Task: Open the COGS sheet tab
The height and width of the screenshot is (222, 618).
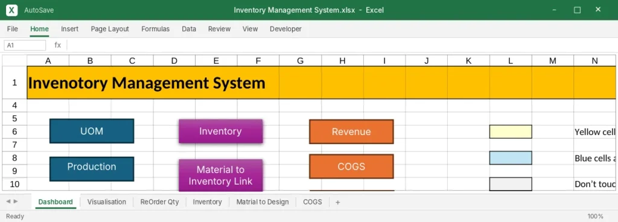Action: pyautogui.click(x=313, y=202)
